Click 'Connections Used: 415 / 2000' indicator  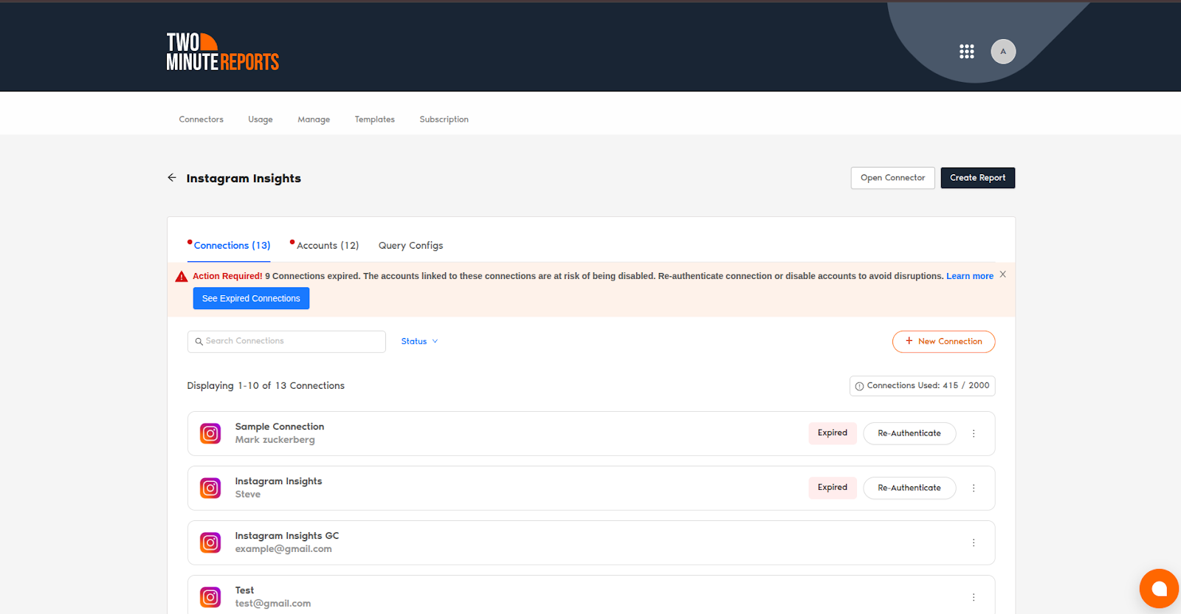[922, 386]
